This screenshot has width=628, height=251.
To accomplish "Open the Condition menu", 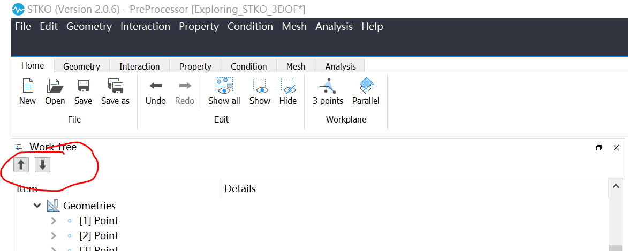I will pyautogui.click(x=251, y=26).
